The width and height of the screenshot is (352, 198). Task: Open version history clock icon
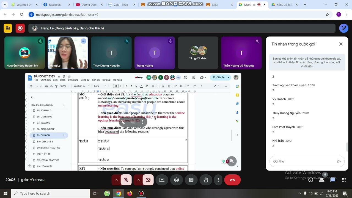coord(186,78)
